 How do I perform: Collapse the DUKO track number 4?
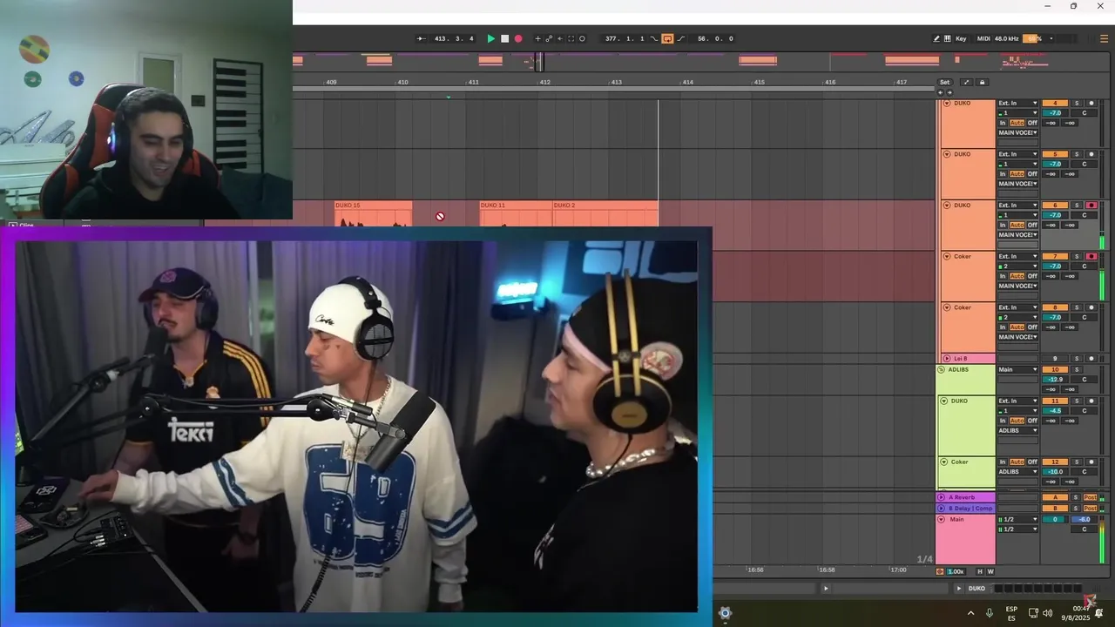point(947,104)
